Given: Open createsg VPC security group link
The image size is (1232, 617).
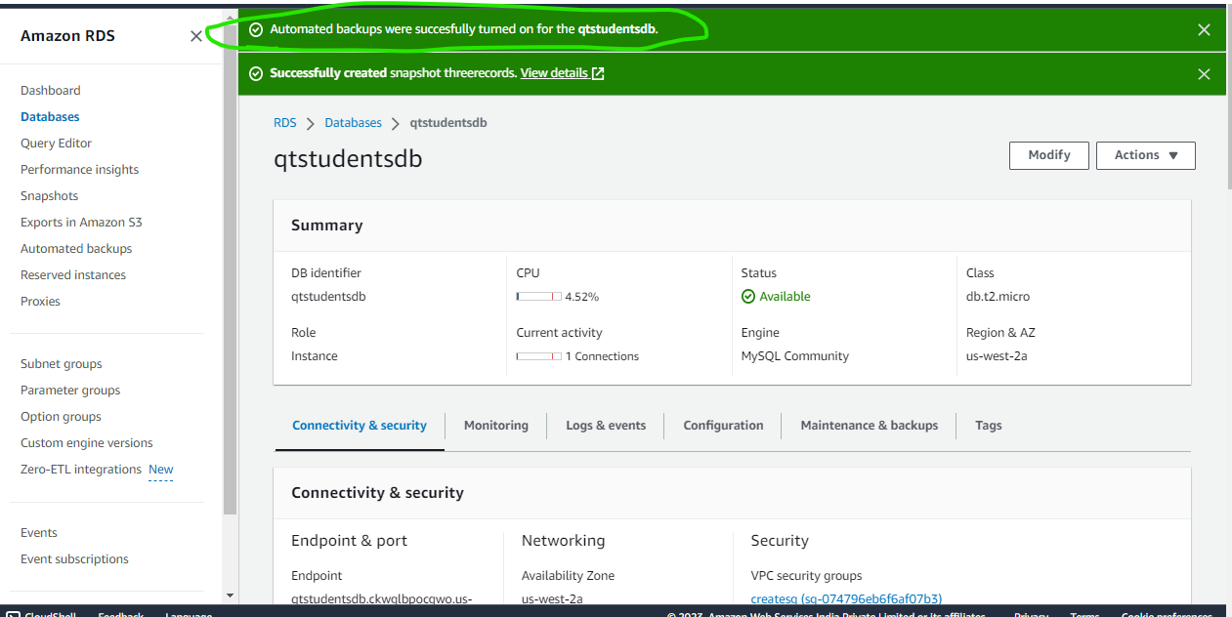Looking at the screenshot, I should (846, 599).
